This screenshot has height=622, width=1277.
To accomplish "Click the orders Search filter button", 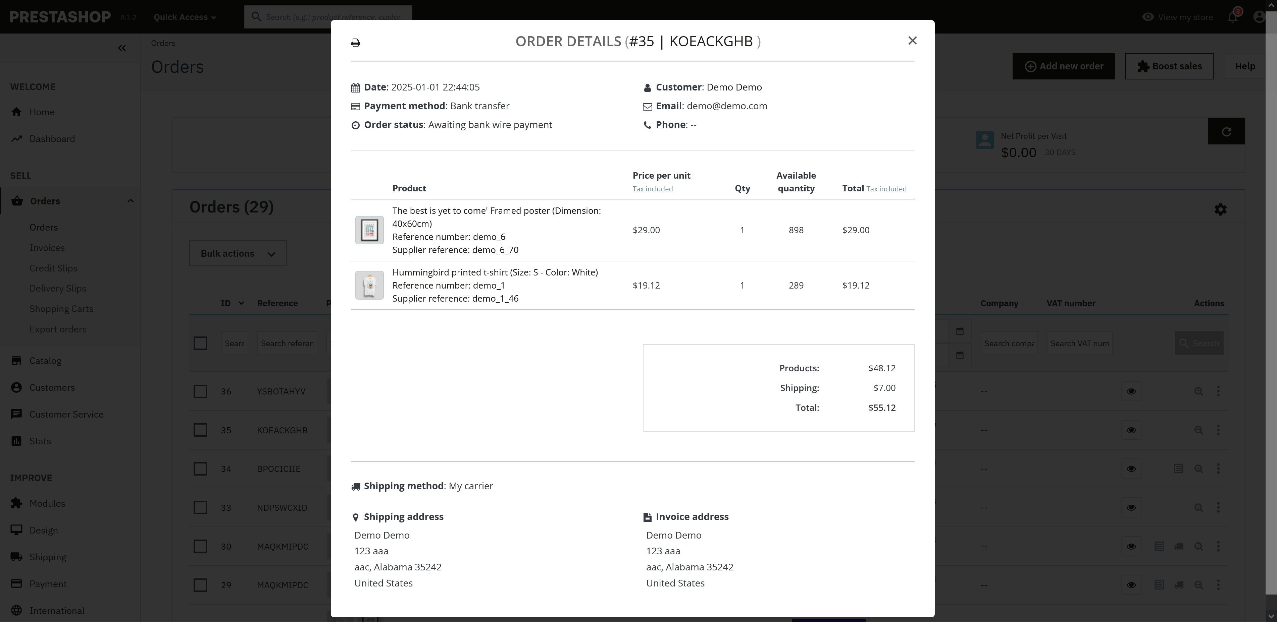I will coord(1199,343).
